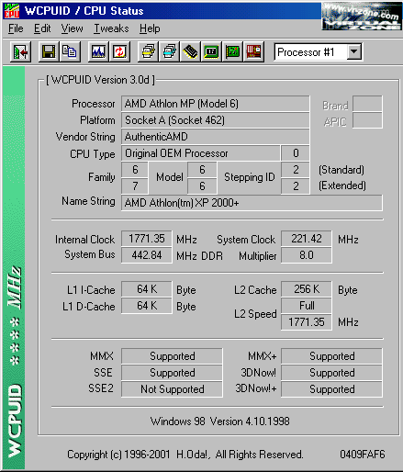Click the SSE2 Not Supported field
Screen dimensions: 403x472
[x=172, y=389]
